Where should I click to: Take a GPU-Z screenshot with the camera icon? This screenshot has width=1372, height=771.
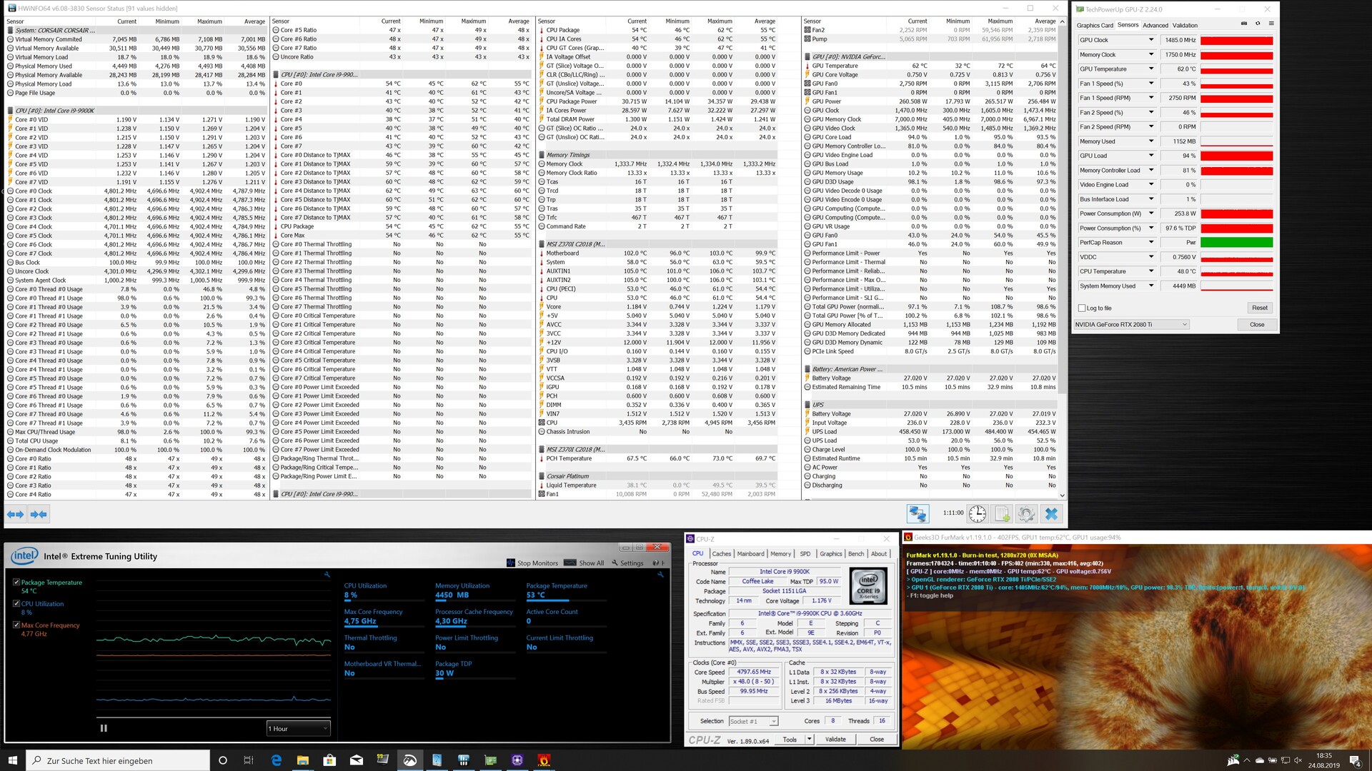[x=1244, y=24]
